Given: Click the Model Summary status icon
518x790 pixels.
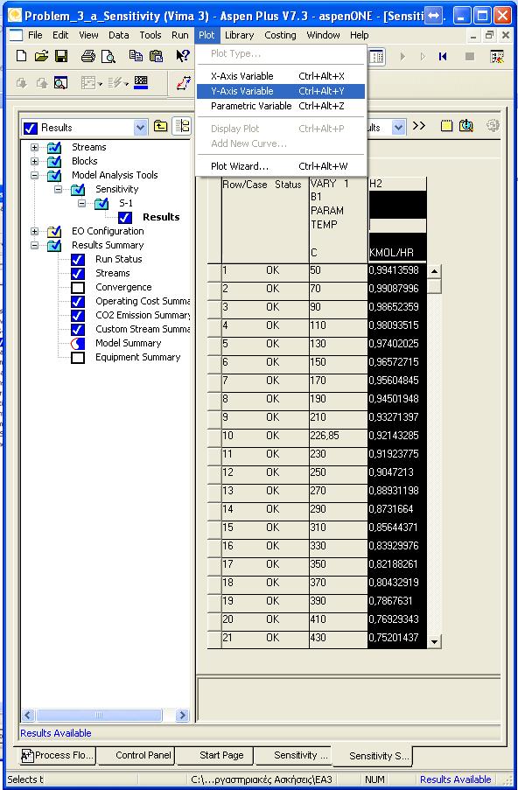Looking at the screenshot, I should (x=78, y=344).
